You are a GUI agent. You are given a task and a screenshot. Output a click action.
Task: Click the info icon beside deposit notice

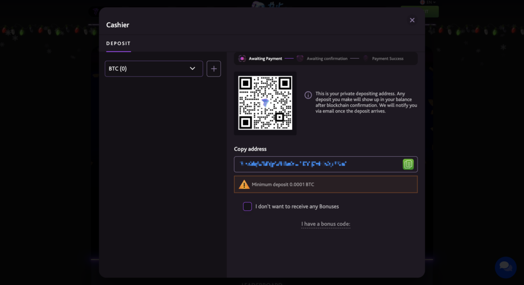pos(308,95)
